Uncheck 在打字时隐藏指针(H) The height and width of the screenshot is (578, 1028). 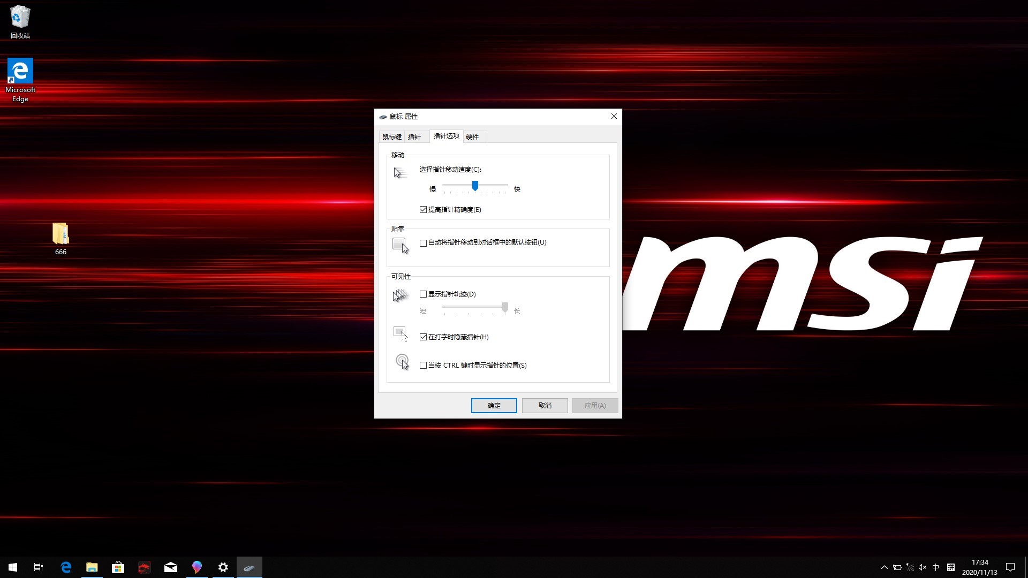click(454, 337)
